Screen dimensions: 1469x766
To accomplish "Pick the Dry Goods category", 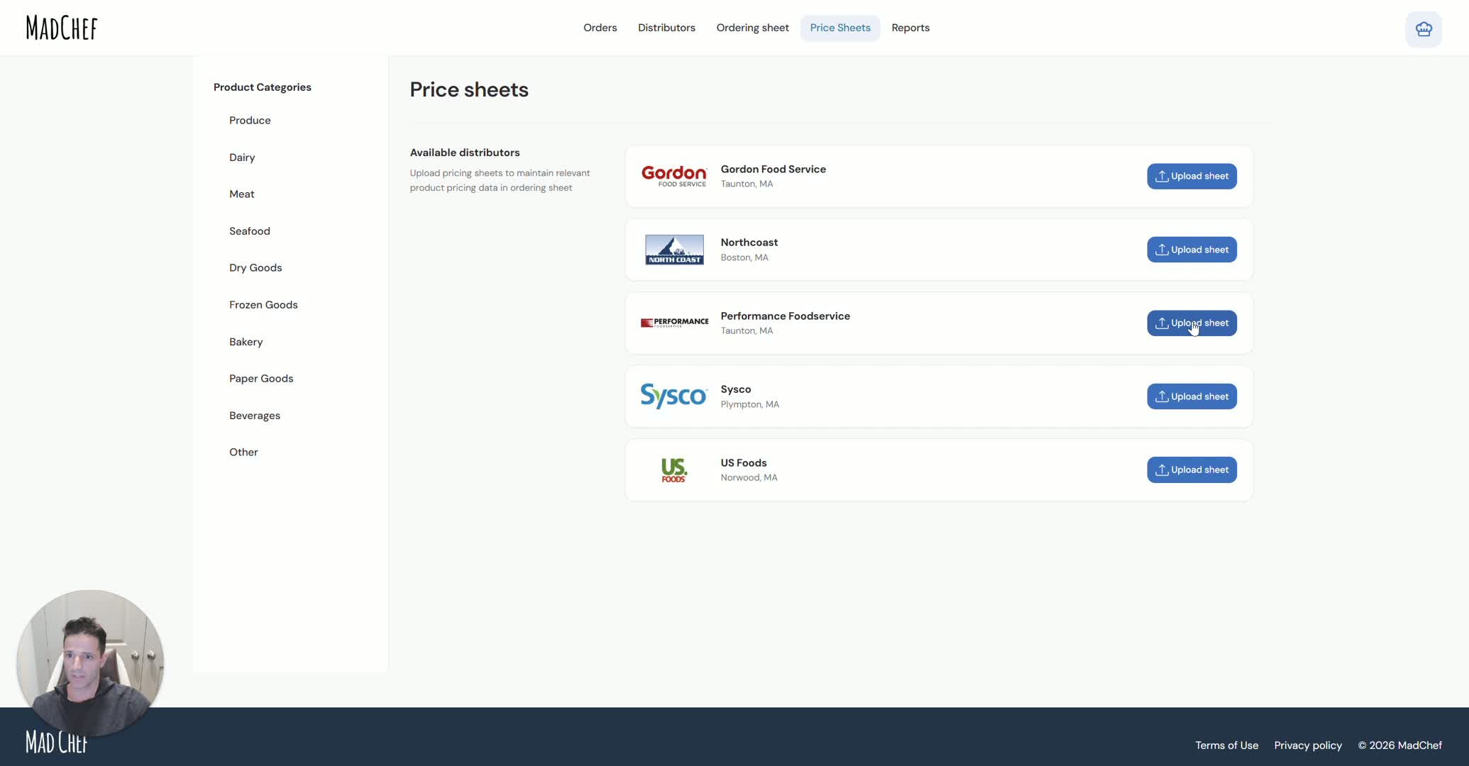I will coord(255,268).
